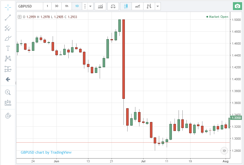The width and height of the screenshot is (244, 165).
Task: Collapse the left drawing toolbar handle
Action: [x=16, y=83]
